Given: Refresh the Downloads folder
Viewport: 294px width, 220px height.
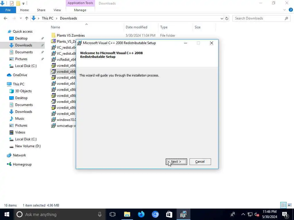Looking at the screenshot, I should point(227,18).
